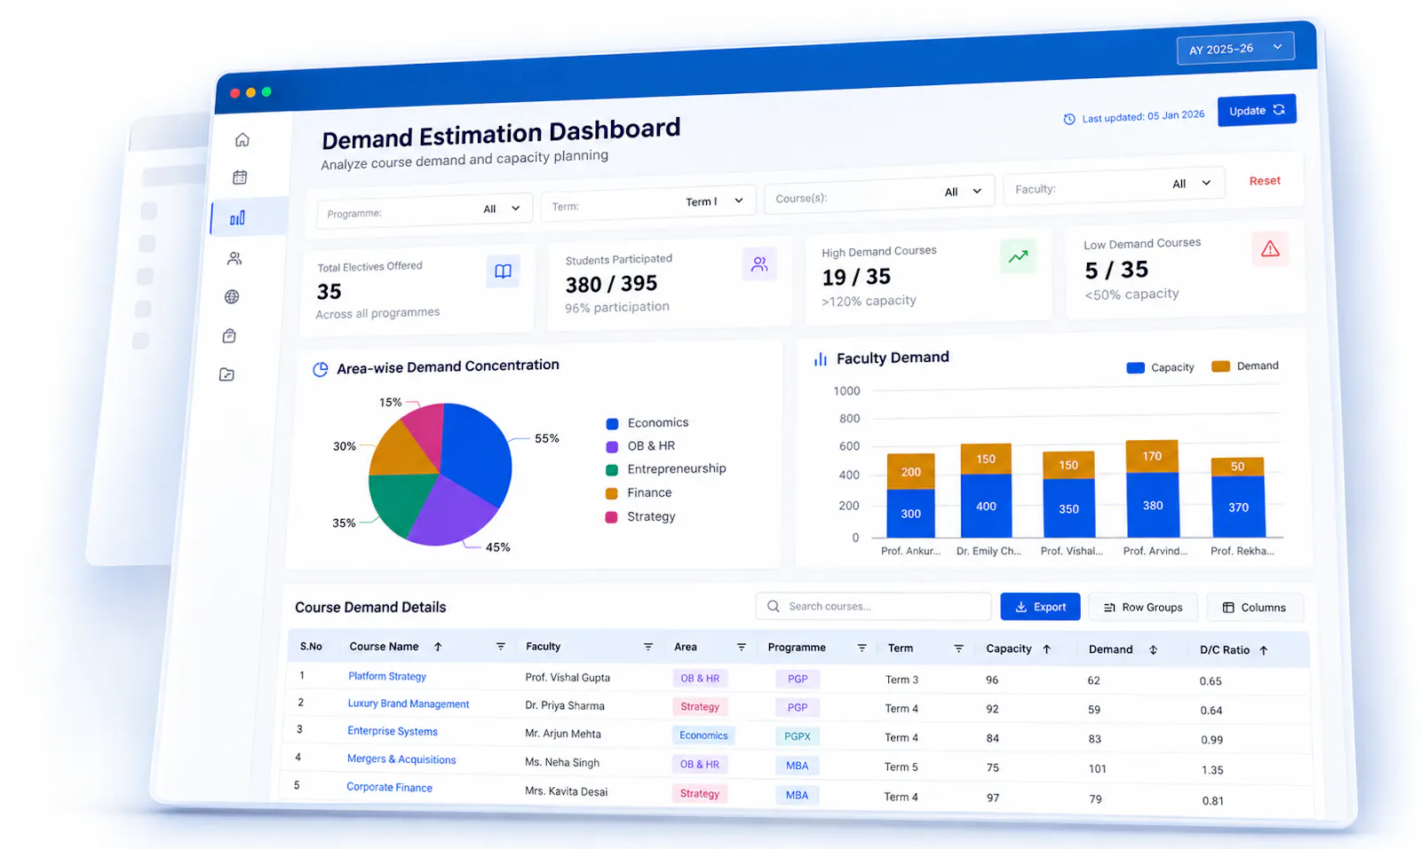1421x849 pixels.
Task: Expand the Course(s) filter dropdown
Action: [x=878, y=194]
